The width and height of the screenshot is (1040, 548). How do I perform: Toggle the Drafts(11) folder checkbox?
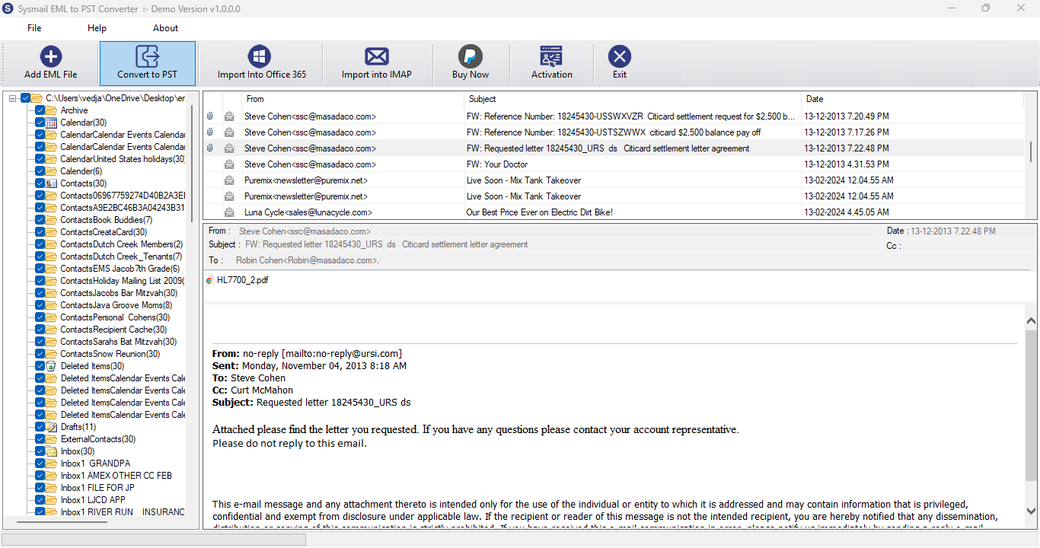coord(40,427)
